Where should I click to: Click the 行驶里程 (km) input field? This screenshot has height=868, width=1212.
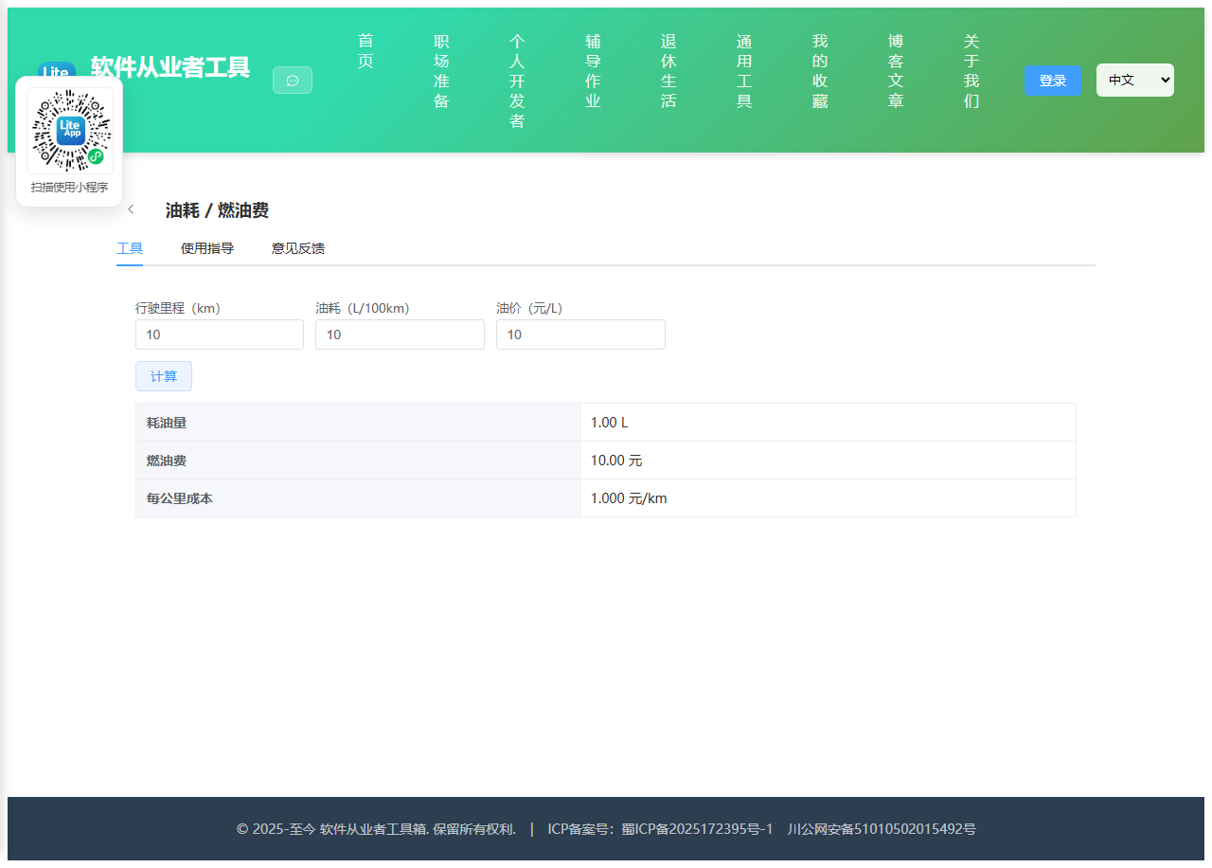coord(220,335)
